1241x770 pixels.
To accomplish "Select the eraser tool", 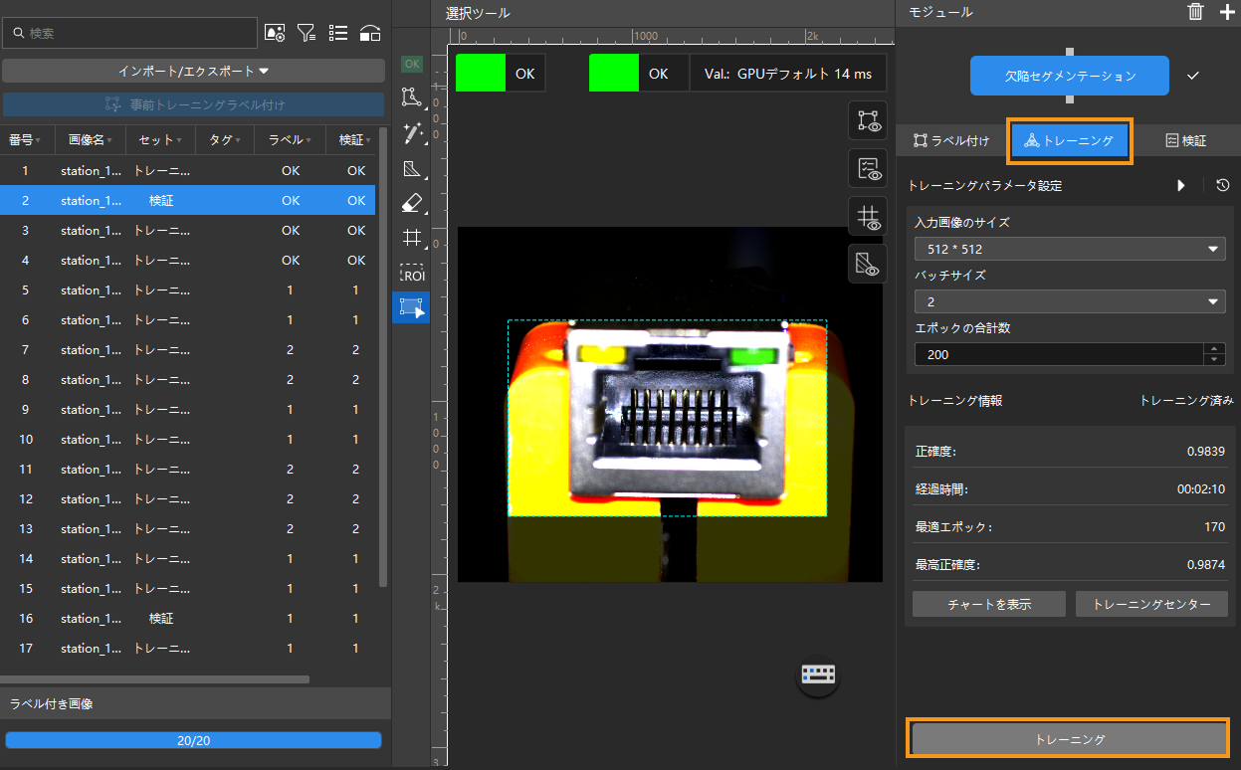I will (410, 203).
